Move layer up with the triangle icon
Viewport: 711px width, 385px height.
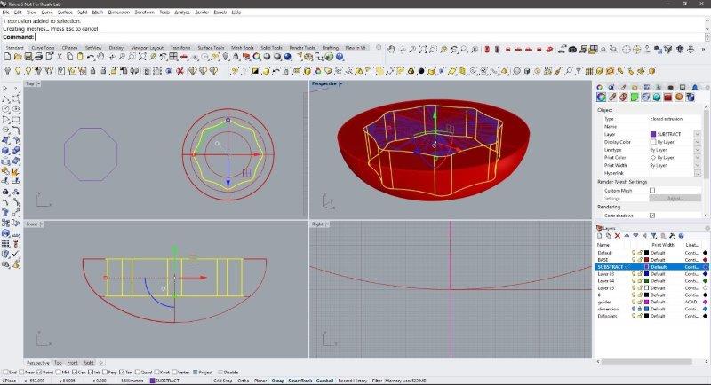click(627, 235)
